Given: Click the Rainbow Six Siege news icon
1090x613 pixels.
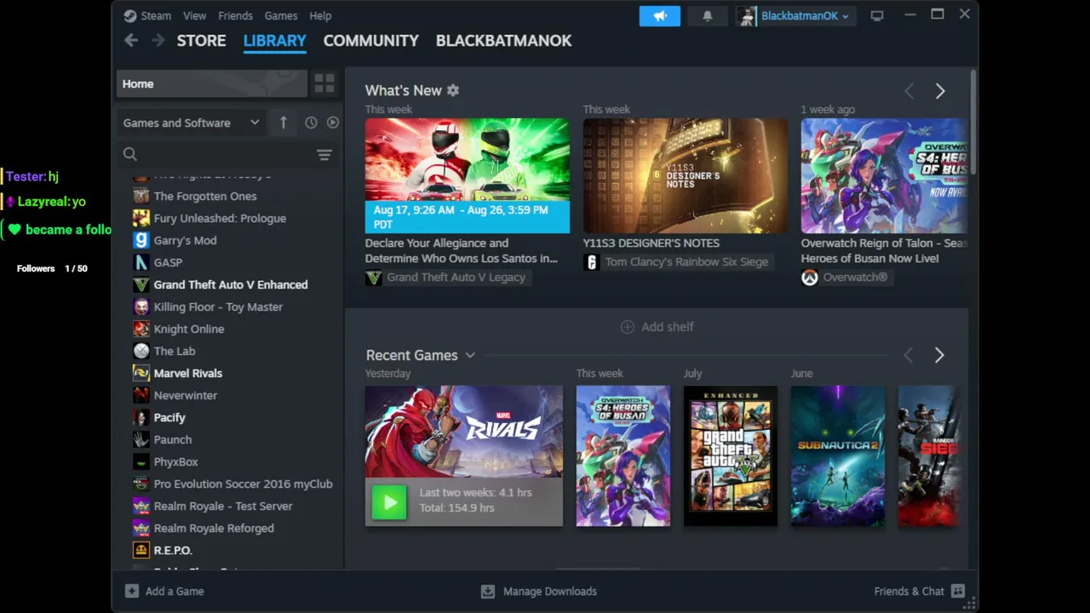Looking at the screenshot, I should pyautogui.click(x=591, y=261).
